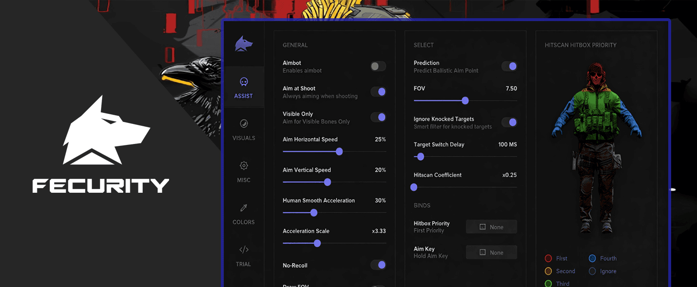Select the red First hitbox priority
The image size is (697, 287).
coord(548,258)
